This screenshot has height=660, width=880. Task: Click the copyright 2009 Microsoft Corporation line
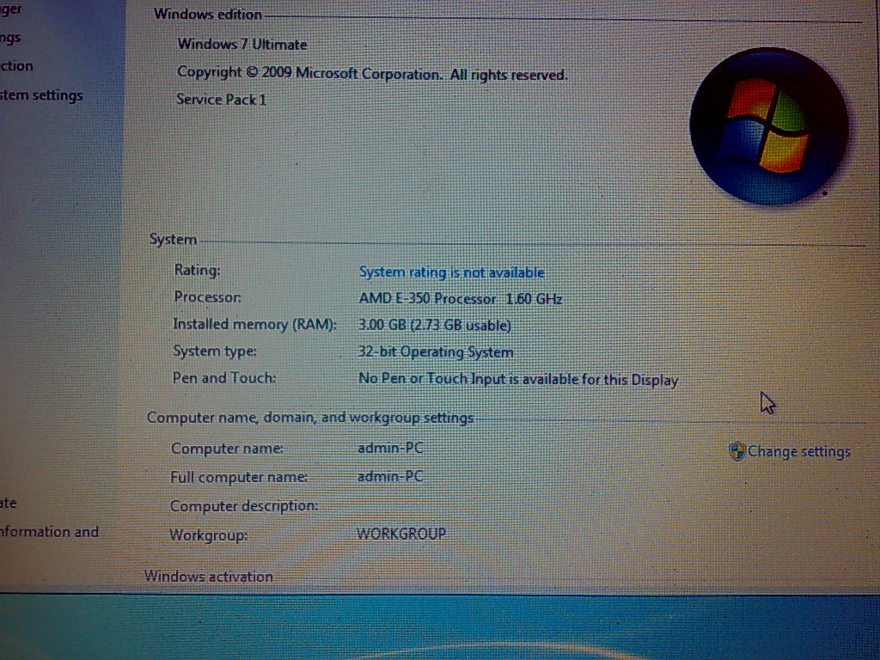[x=372, y=74]
